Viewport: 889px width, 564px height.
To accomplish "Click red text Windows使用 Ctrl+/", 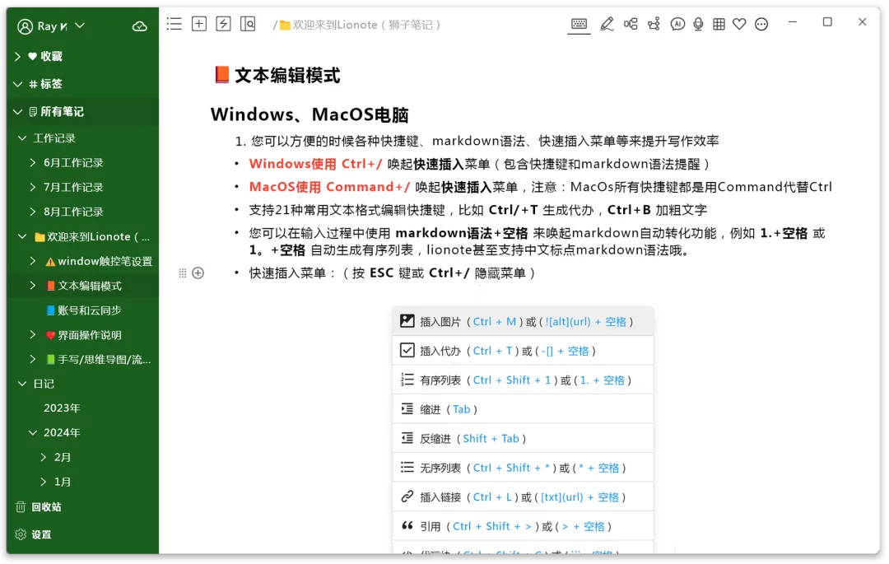I will pos(316,164).
